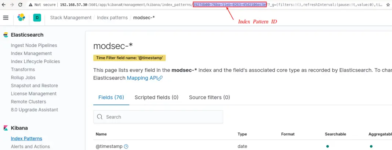Navigate to Index patterns breadcrumb
This screenshot has height=150, width=392.
point(112,18)
